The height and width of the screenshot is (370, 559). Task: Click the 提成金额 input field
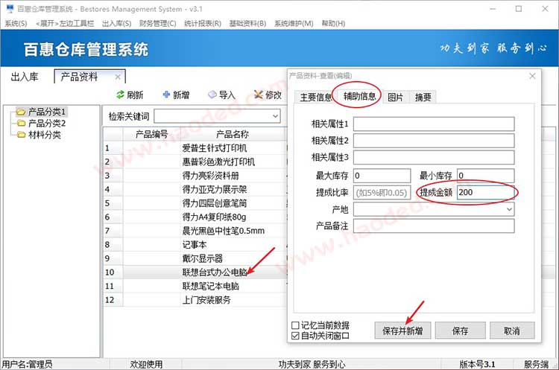click(484, 193)
